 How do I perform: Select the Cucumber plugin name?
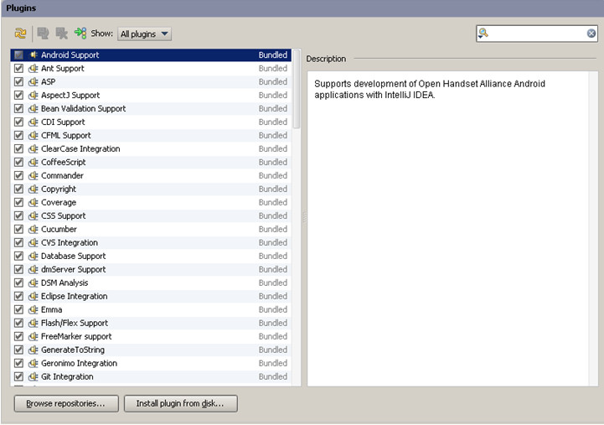pos(59,229)
